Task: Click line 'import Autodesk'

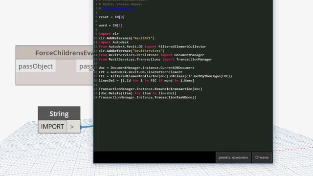Action: point(113,42)
